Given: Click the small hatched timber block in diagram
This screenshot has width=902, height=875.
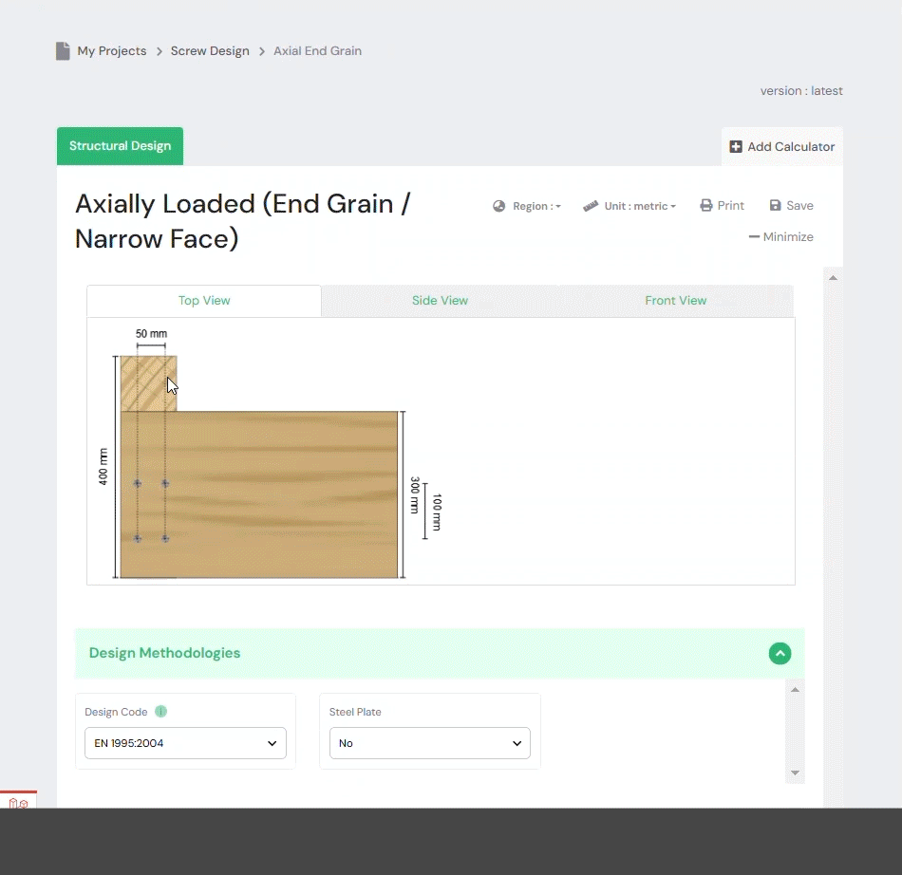Looking at the screenshot, I should [x=148, y=383].
